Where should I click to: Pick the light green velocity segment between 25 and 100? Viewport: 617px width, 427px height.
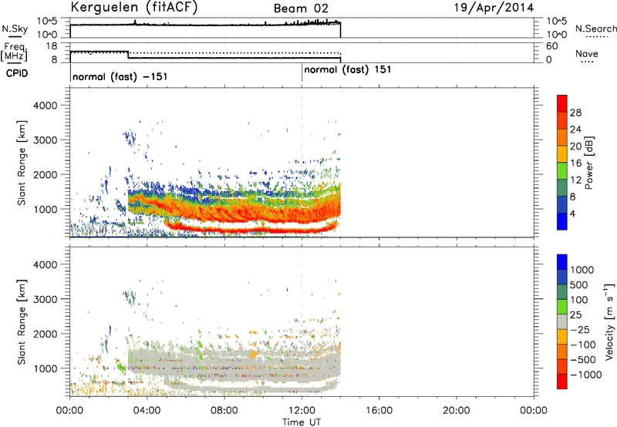pos(562,307)
